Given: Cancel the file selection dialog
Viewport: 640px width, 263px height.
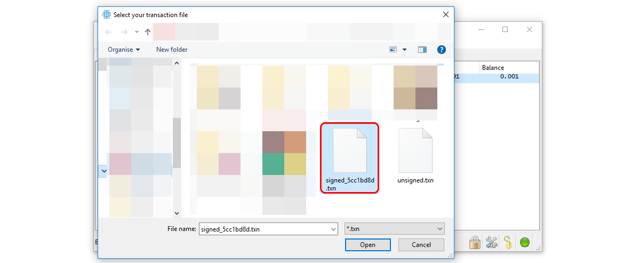Looking at the screenshot, I should [x=421, y=245].
